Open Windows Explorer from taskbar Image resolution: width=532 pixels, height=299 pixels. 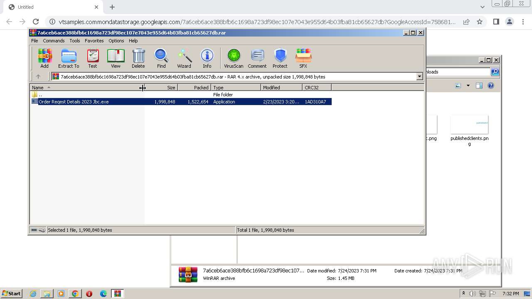[x=47, y=294]
